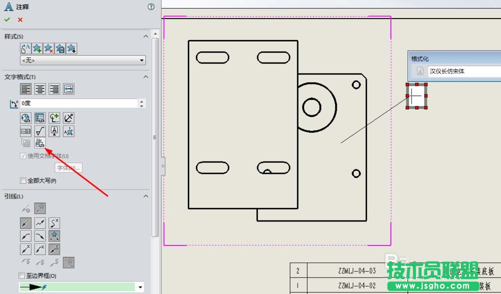Collapse the 引线(L) section
Viewport: 501px width, 294px height.
pos(146,196)
